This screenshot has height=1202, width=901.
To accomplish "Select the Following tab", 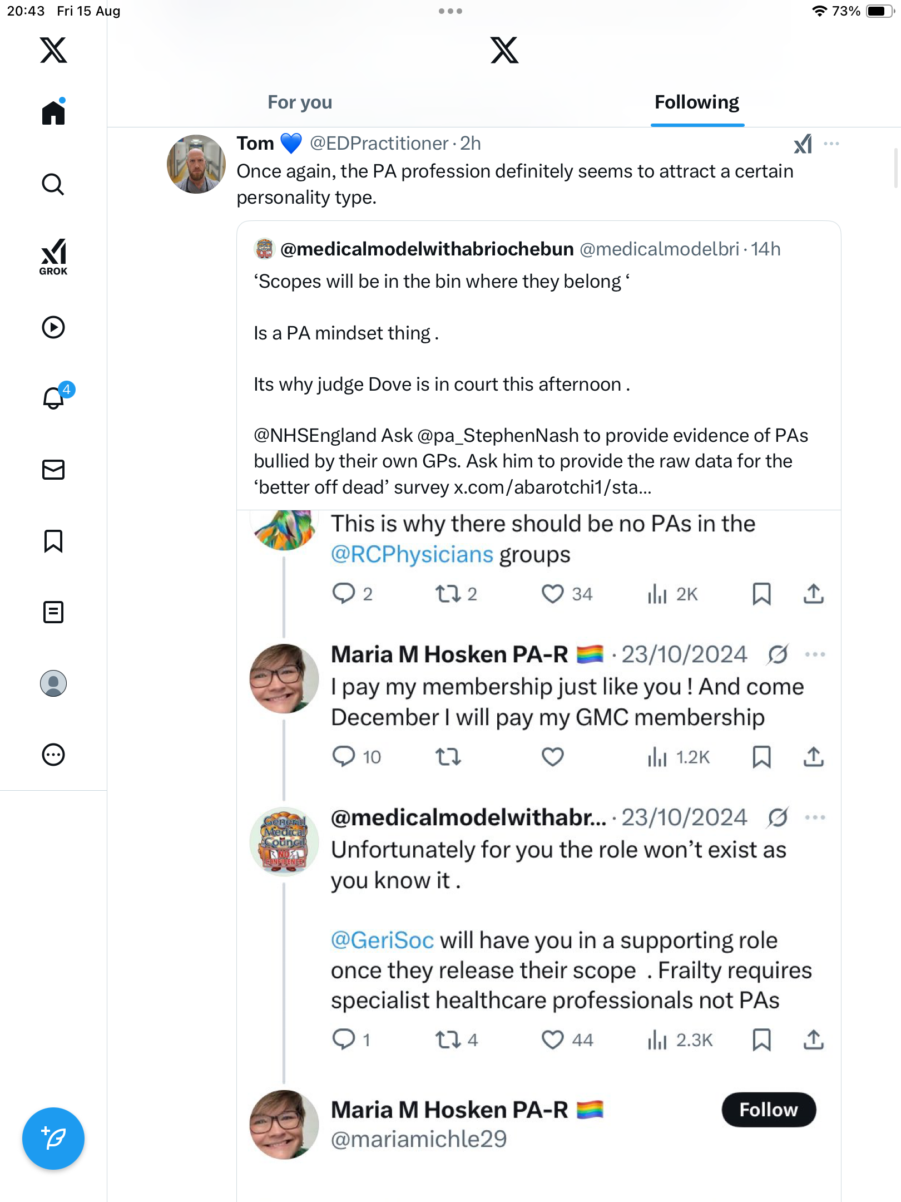I will [697, 102].
